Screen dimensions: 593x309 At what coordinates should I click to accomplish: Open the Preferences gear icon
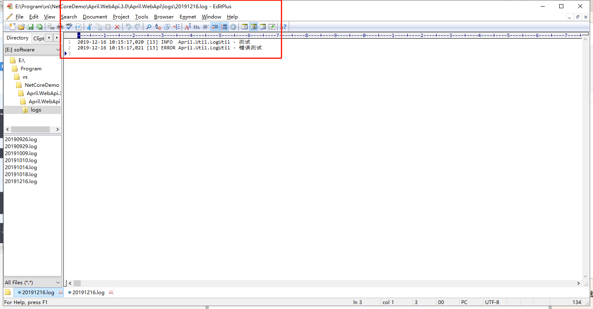point(233,27)
